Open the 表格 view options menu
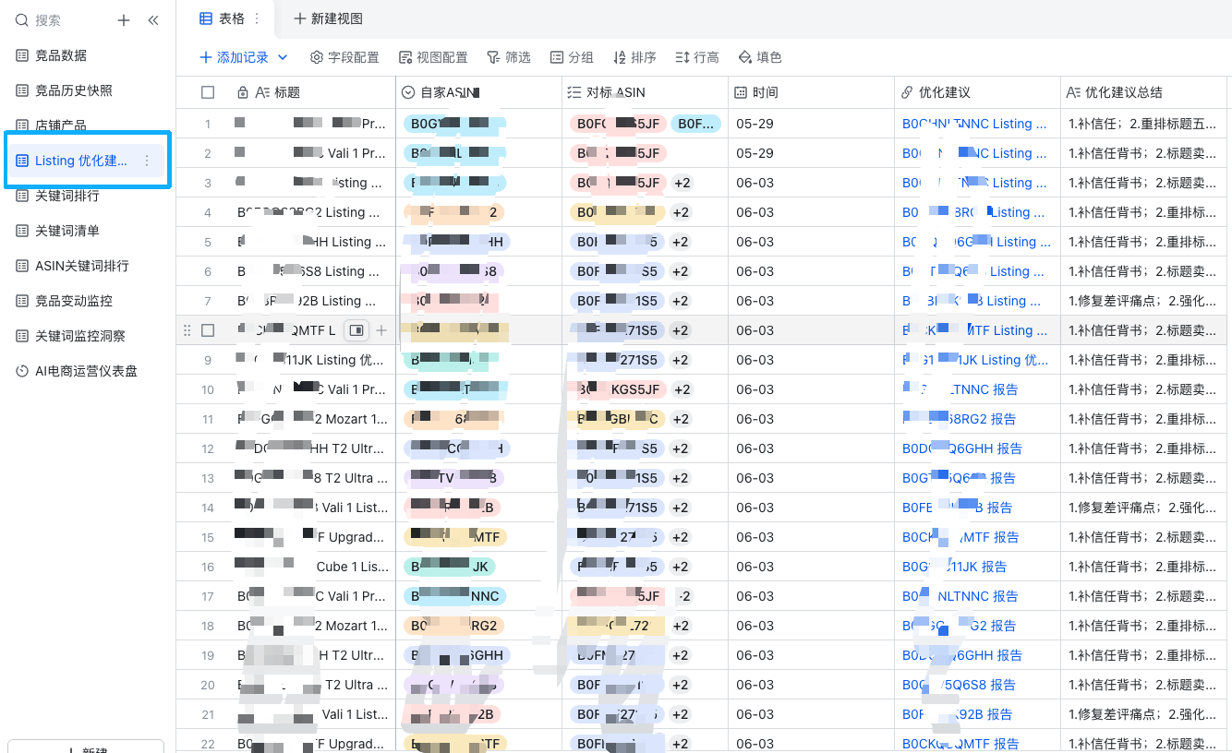1232x753 pixels. coord(257,18)
